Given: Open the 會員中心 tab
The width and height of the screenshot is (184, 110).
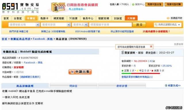Looking at the screenshot, I should pos(88,18).
